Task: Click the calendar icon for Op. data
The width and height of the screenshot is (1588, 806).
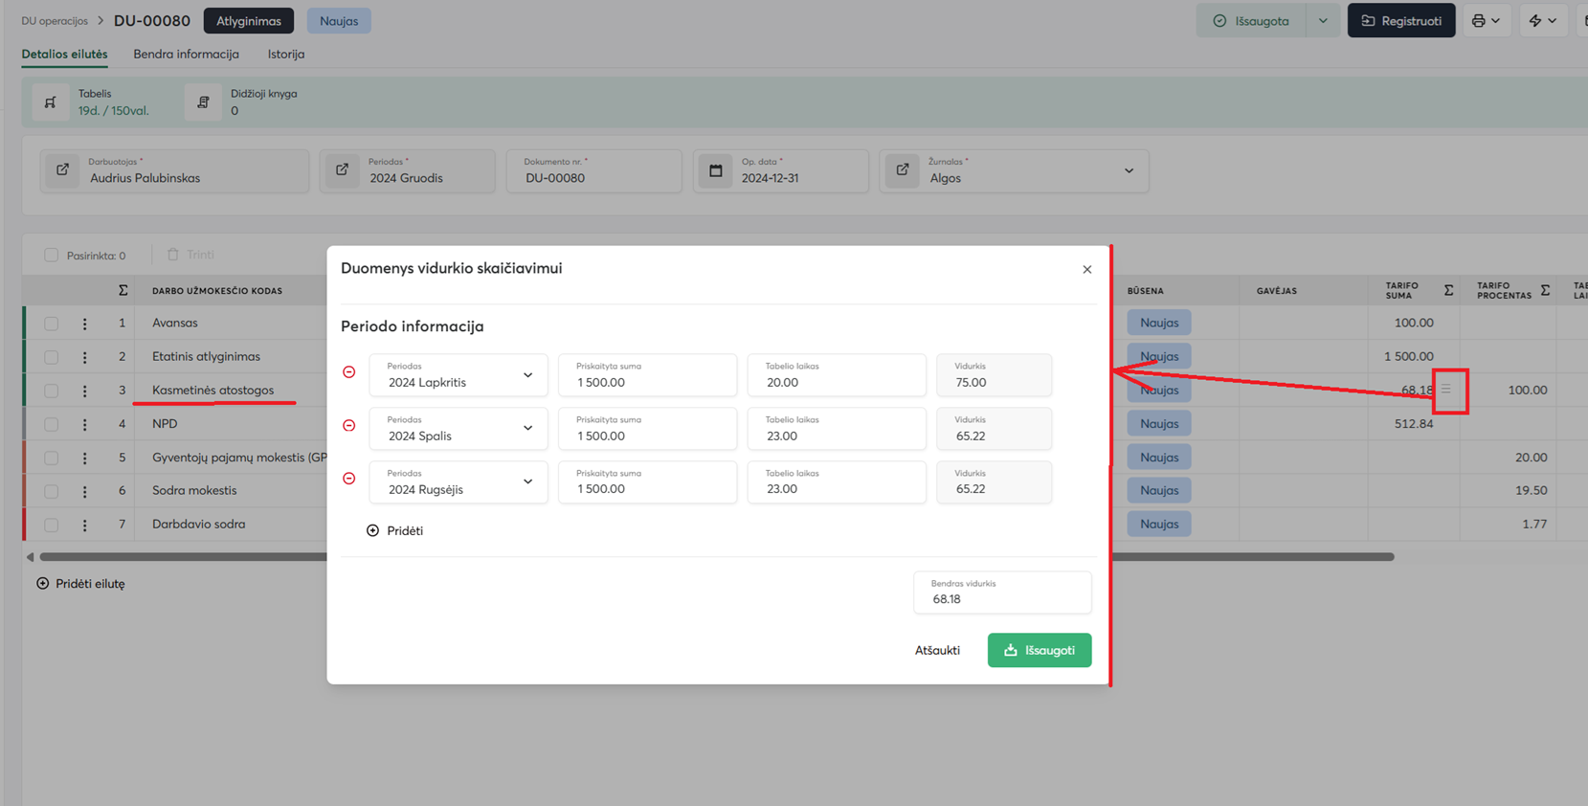Action: [716, 170]
